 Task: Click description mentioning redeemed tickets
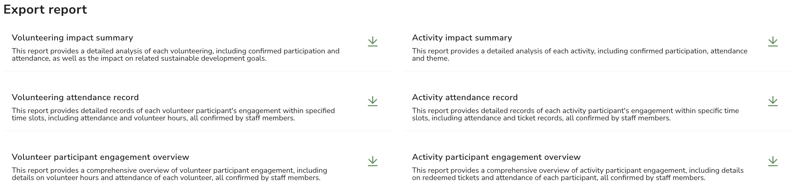pos(578,174)
